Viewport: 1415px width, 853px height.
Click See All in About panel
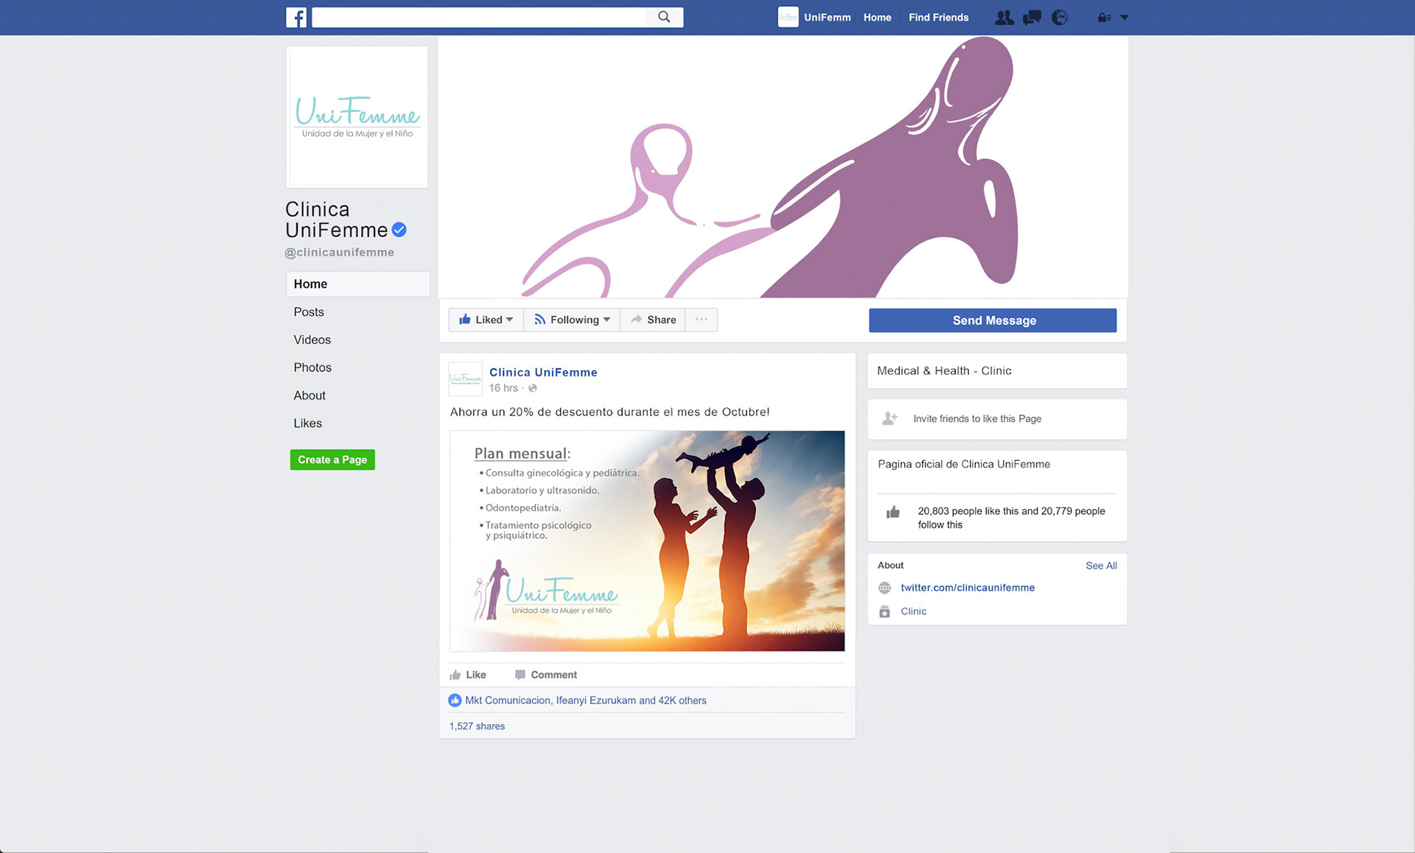coord(1101,566)
